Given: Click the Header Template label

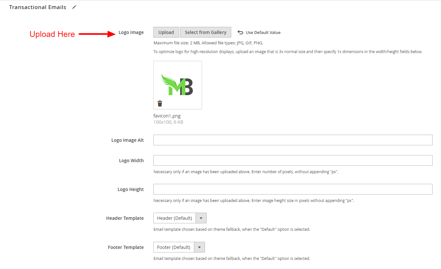Looking at the screenshot, I should (x=125, y=218).
